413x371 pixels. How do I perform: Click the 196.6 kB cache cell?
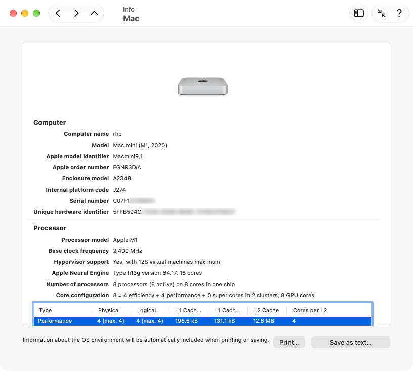tap(186, 321)
